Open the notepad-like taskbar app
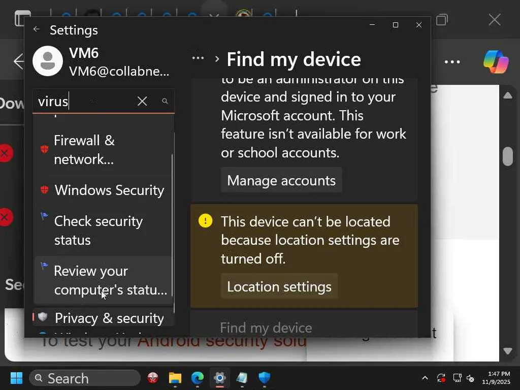520x390 pixels. [x=242, y=378]
